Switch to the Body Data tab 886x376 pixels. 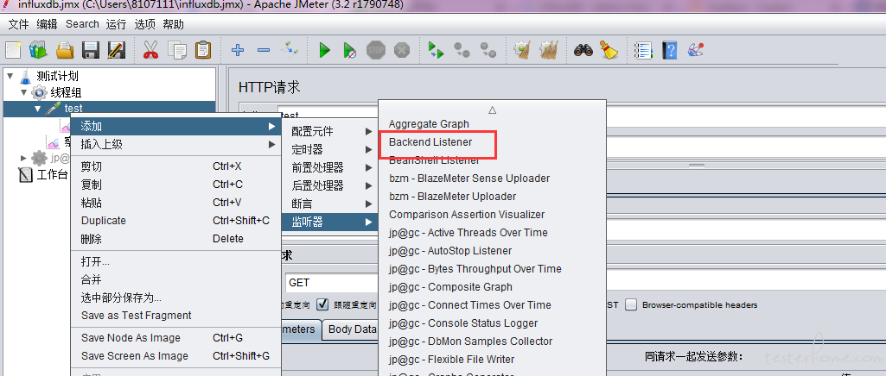point(352,329)
